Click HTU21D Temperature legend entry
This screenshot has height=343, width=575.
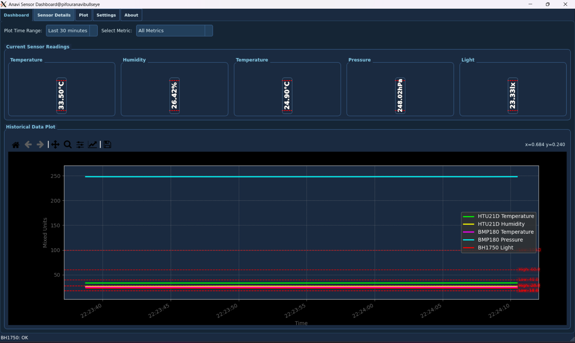pyautogui.click(x=506, y=216)
